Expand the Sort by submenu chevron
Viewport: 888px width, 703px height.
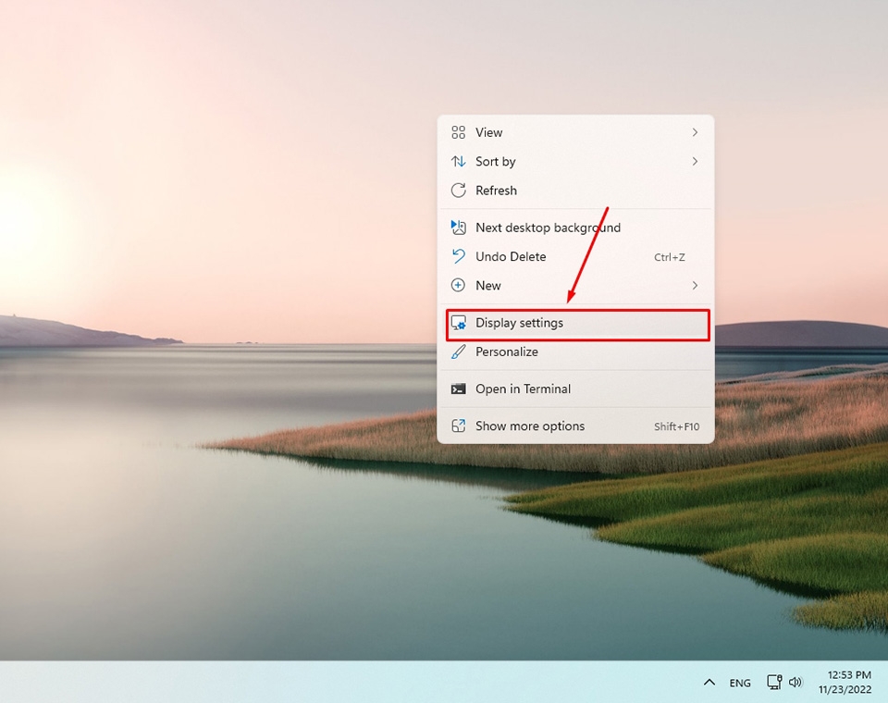pos(695,161)
